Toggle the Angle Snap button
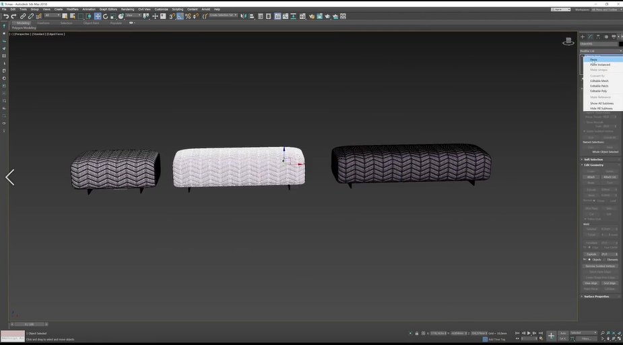 click(180, 16)
